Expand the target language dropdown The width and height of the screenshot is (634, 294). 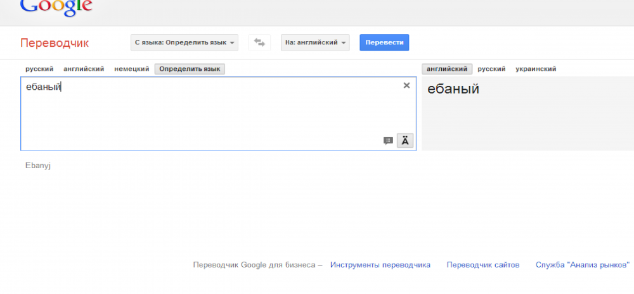[x=316, y=42]
